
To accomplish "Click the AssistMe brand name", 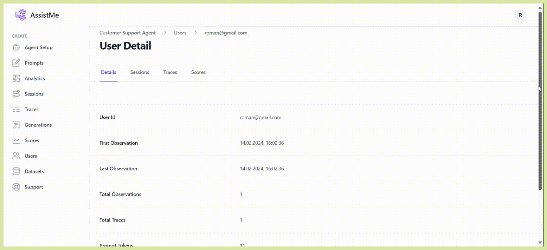I will pos(45,15).
